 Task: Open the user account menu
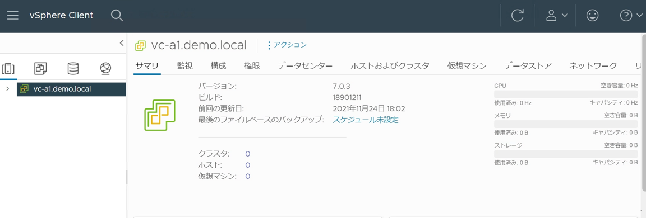(x=557, y=16)
